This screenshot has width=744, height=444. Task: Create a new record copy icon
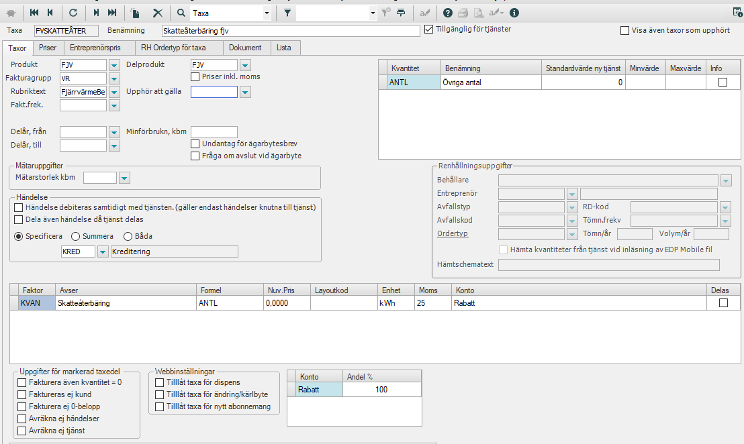pyautogui.click(x=135, y=13)
